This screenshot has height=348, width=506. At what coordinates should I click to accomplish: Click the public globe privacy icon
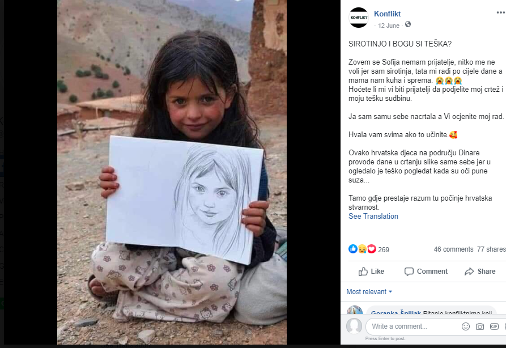point(408,24)
